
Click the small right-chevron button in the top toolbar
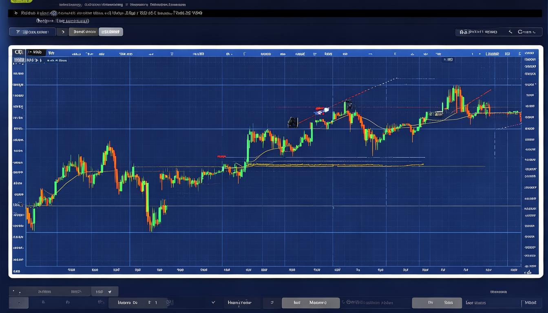[62, 32]
